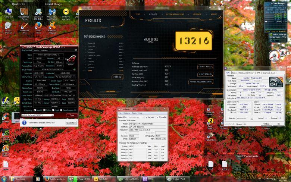Click the Windows Start orb
291x182 pixels.
4,179
